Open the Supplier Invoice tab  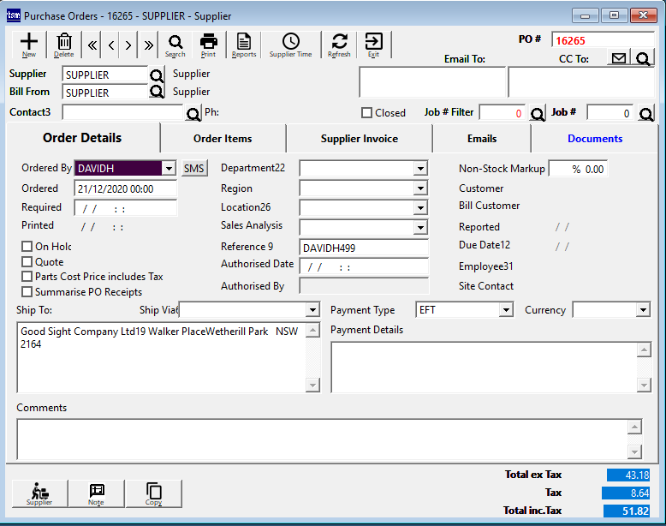click(359, 139)
